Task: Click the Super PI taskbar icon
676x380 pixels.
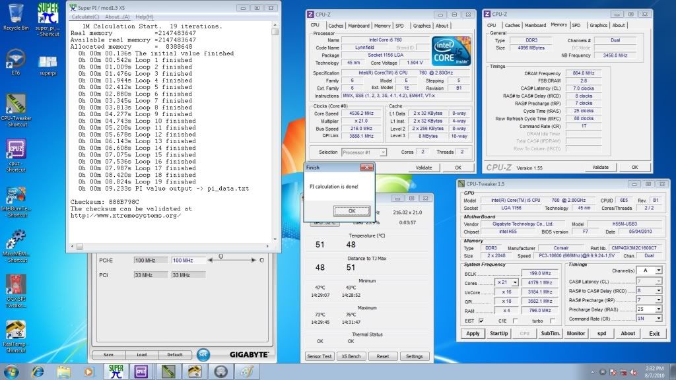Action: point(116,370)
